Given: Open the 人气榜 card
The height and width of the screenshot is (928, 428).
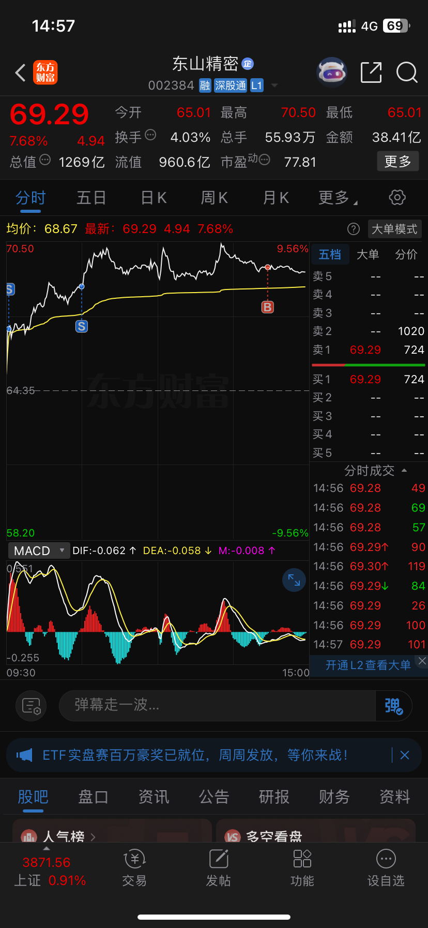Looking at the screenshot, I should tap(112, 830).
